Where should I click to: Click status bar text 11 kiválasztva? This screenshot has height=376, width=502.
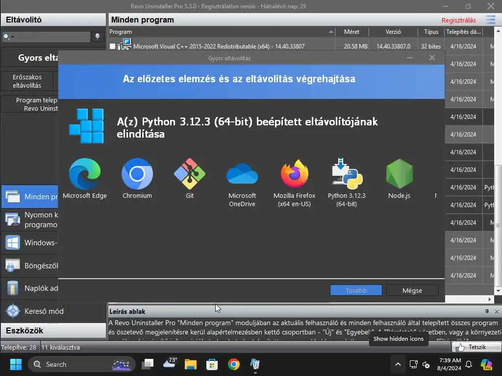coord(60,347)
